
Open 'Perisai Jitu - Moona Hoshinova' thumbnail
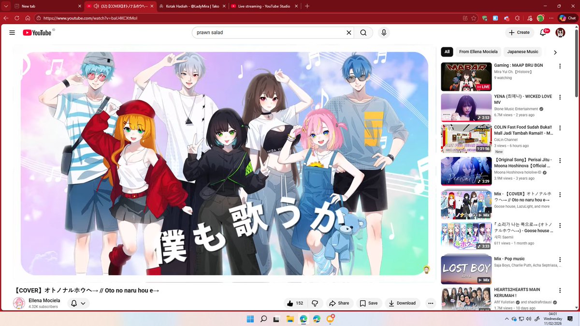pyautogui.click(x=466, y=171)
